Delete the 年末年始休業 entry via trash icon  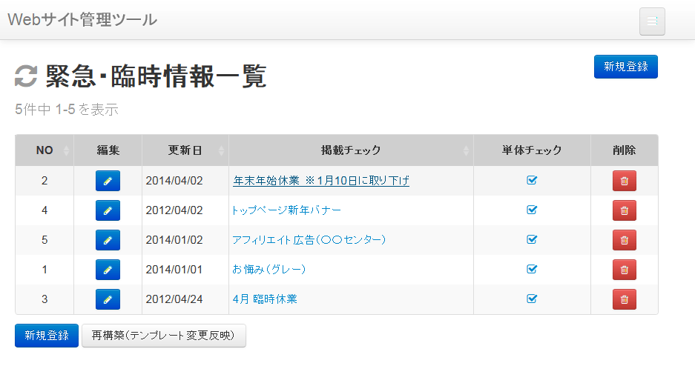624,181
